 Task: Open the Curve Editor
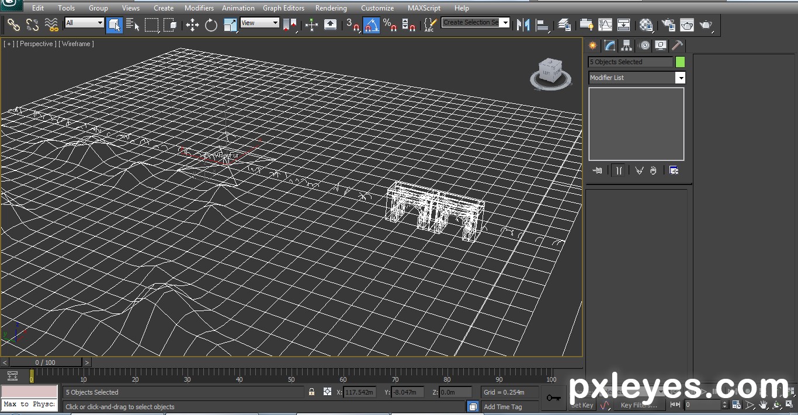[x=605, y=25]
